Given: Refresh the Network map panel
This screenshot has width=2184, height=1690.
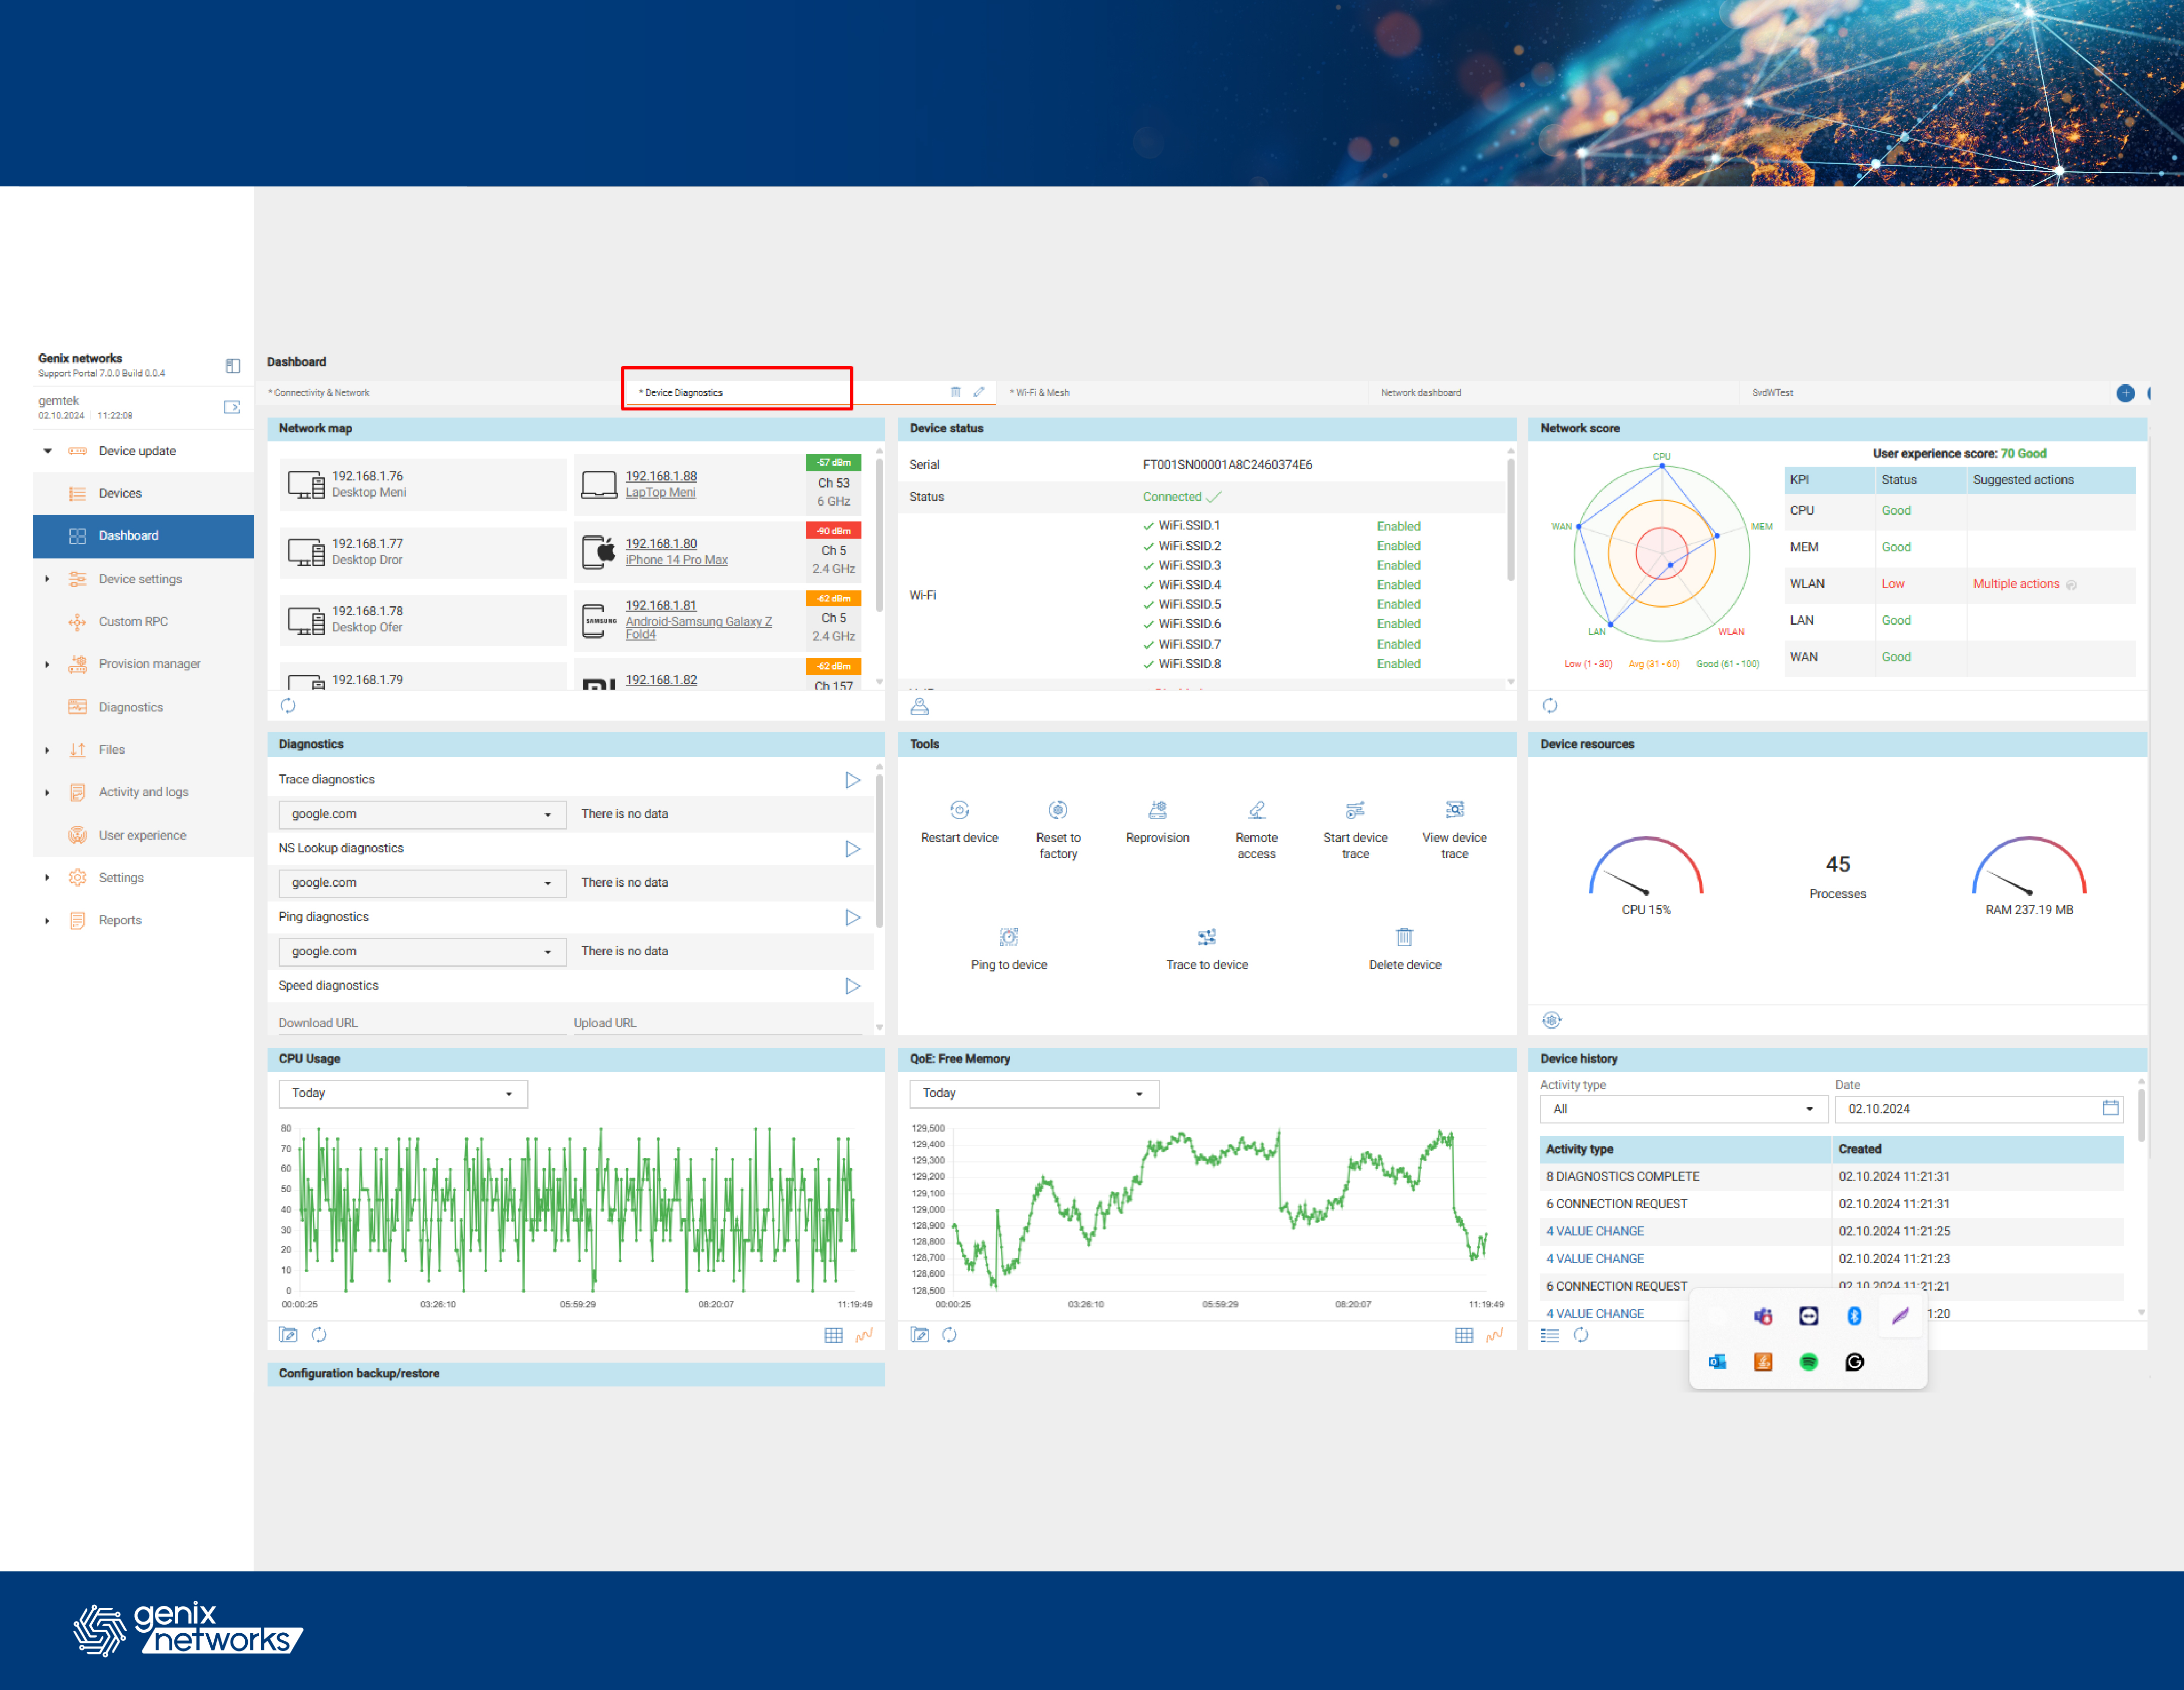Looking at the screenshot, I should coord(288,706).
